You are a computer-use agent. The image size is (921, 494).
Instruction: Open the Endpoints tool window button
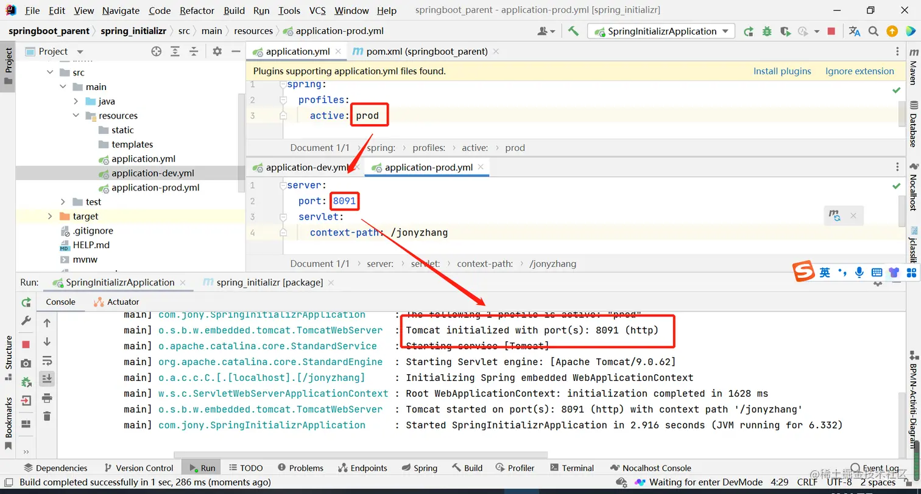pos(361,468)
